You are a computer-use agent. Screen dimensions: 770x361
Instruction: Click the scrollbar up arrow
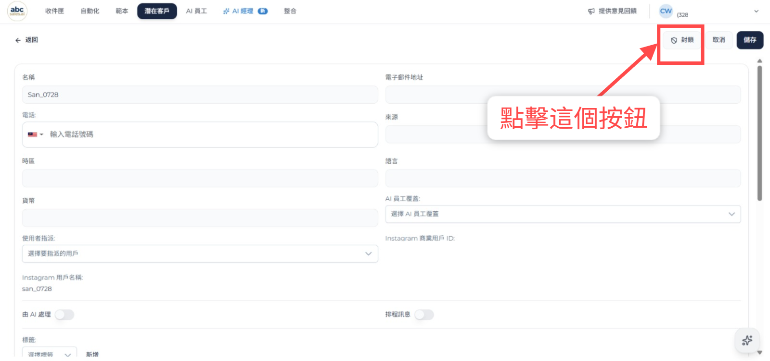pos(759,61)
